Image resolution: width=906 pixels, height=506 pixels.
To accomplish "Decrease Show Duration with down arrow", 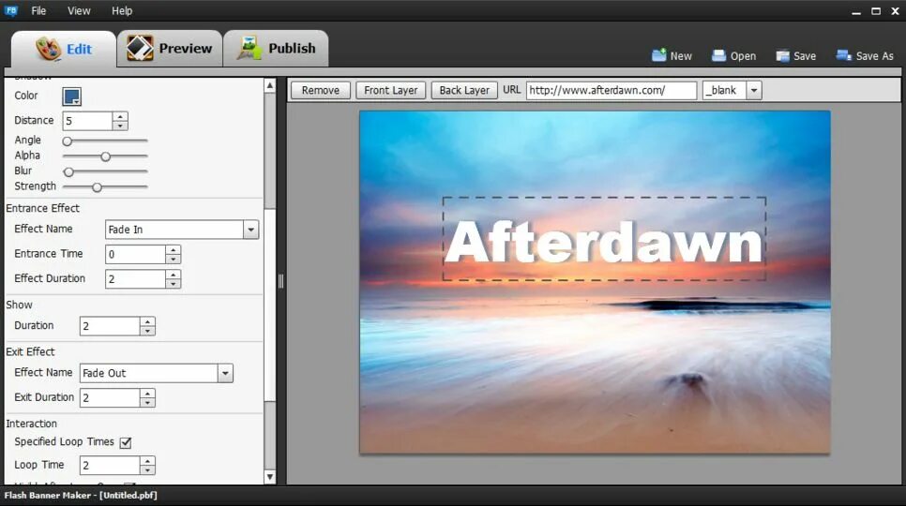I will [148, 331].
